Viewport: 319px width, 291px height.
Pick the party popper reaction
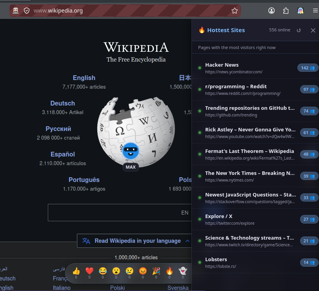pyautogui.click(x=156, y=271)
